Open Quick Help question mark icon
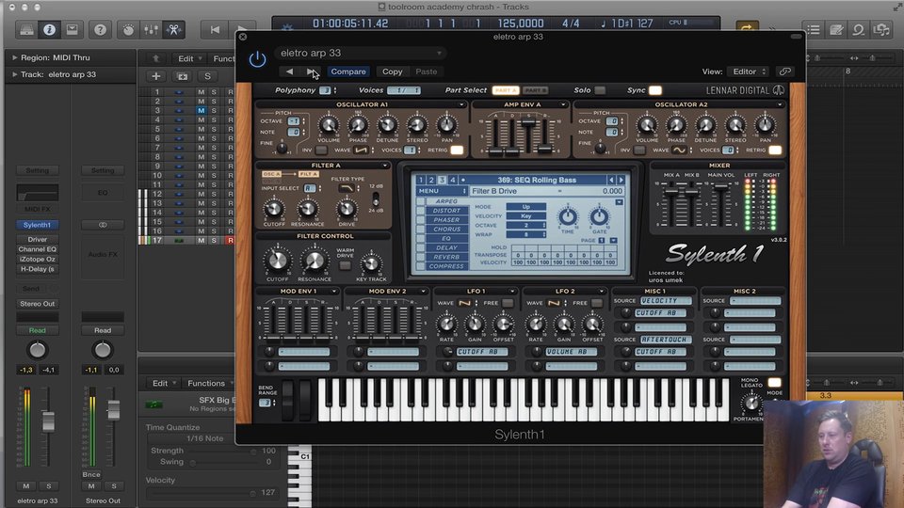Screen dimensions: 904x508 pos(101,30)
